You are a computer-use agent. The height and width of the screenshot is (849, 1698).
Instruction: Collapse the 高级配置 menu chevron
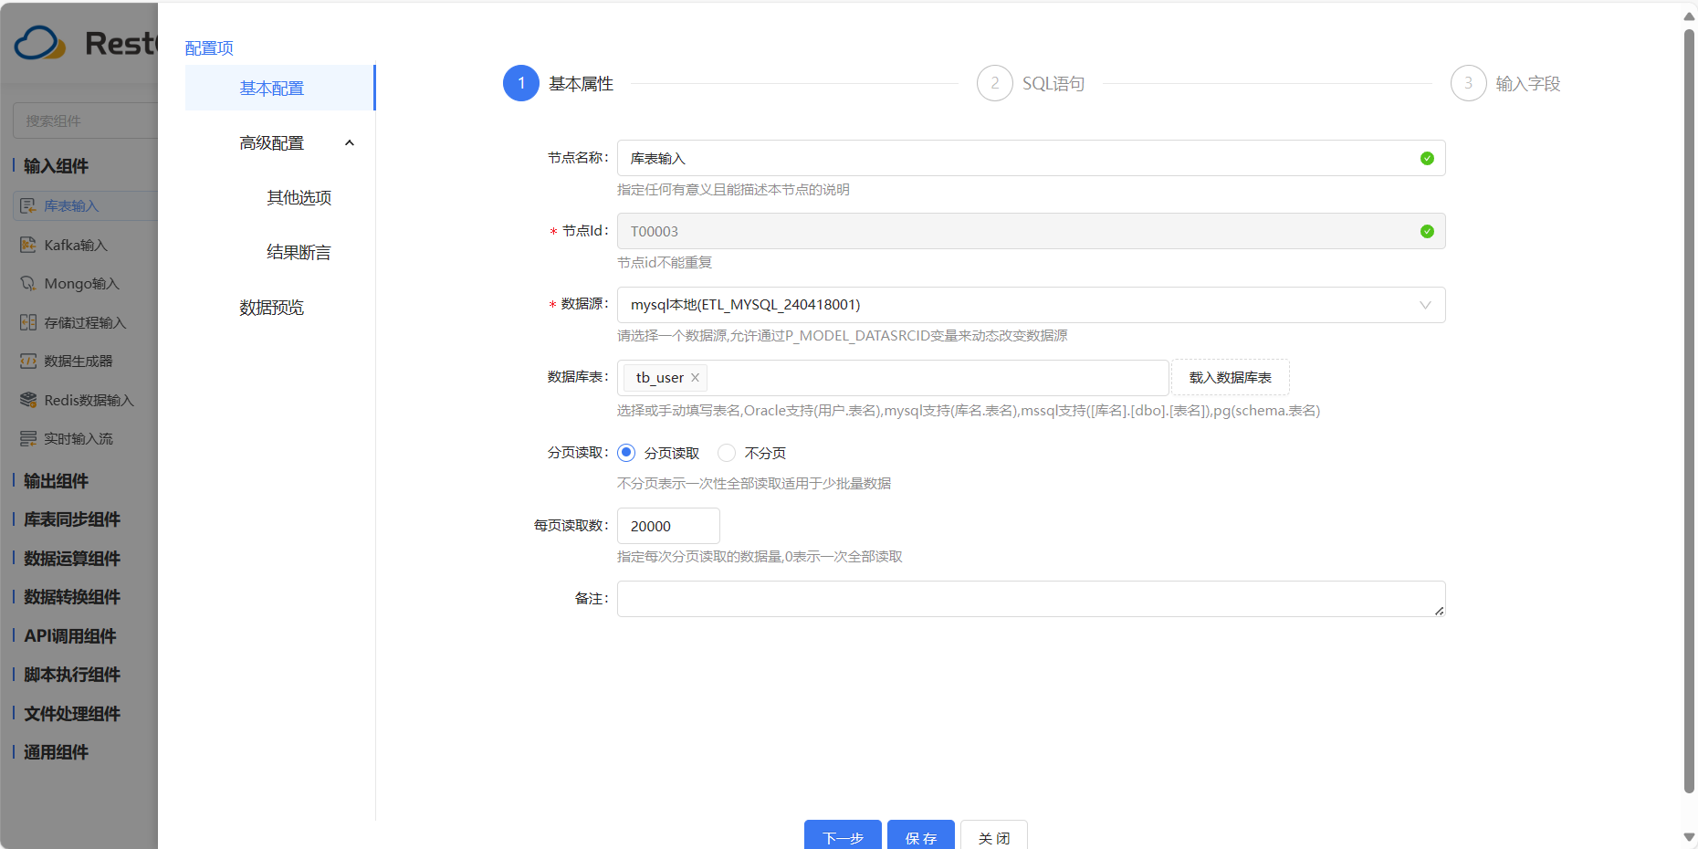[x=350, y=143]
